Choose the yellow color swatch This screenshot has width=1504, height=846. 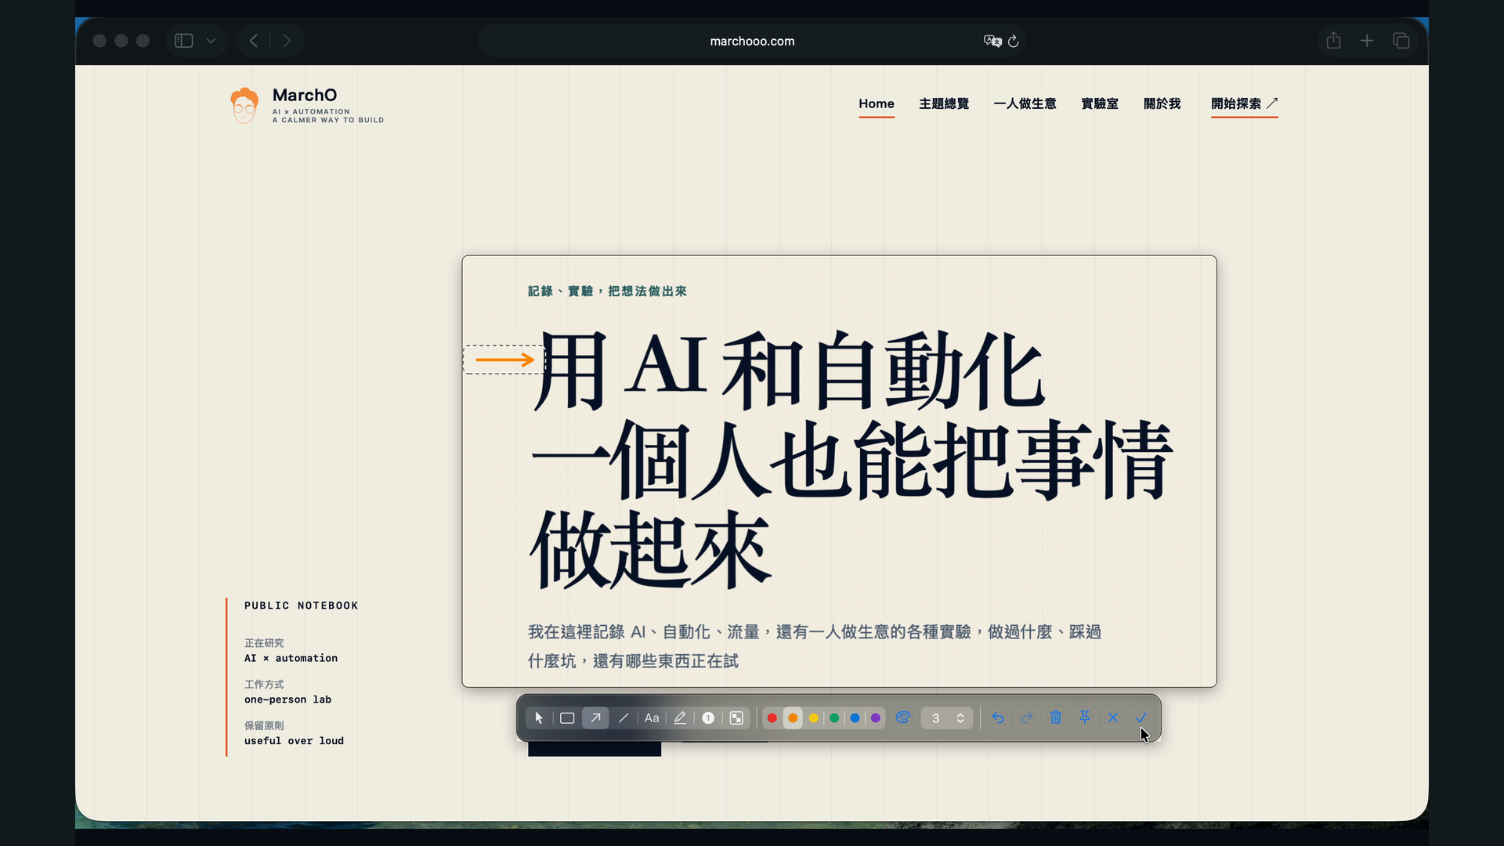click(x=814, y=718)
